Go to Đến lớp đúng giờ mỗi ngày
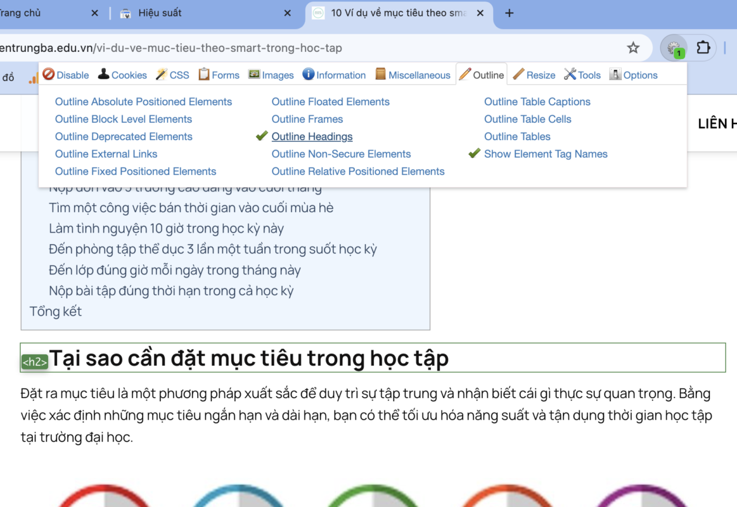Image resolution: width=737 pixels, height=507 pixels. (x=175, y=270)
